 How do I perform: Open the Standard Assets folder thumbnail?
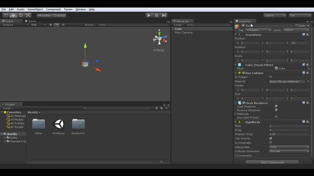pyautogui.click(x=78, y=124)
